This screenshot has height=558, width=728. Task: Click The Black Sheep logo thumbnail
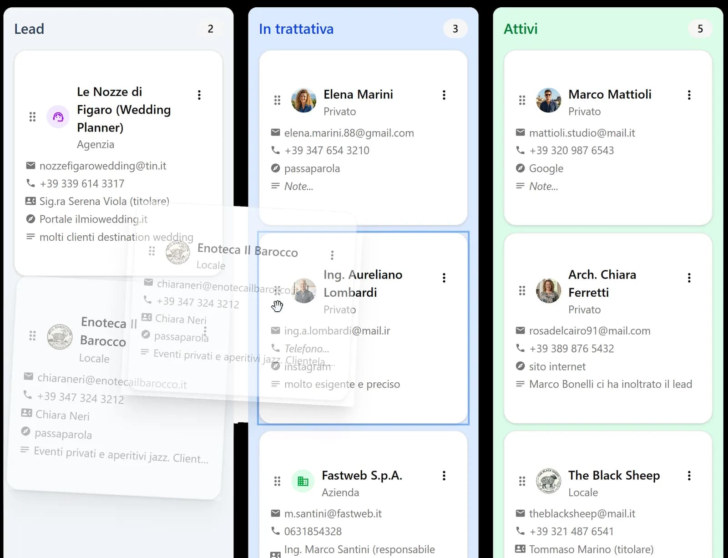pyautogui.click(x=548, y=481)
